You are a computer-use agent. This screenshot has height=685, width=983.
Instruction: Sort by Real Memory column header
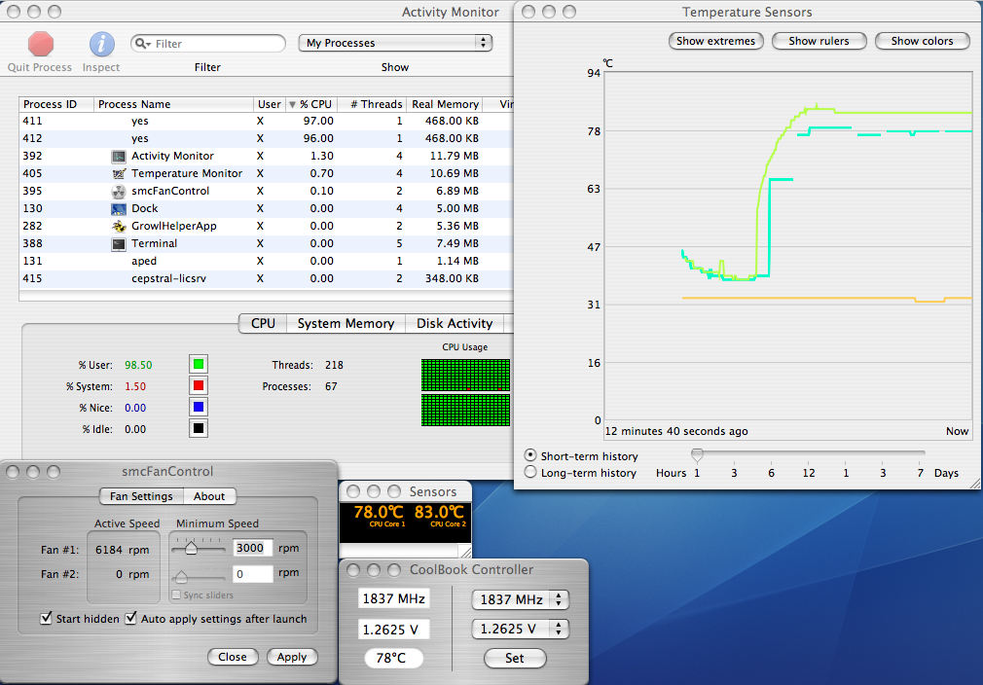(445, 104)
